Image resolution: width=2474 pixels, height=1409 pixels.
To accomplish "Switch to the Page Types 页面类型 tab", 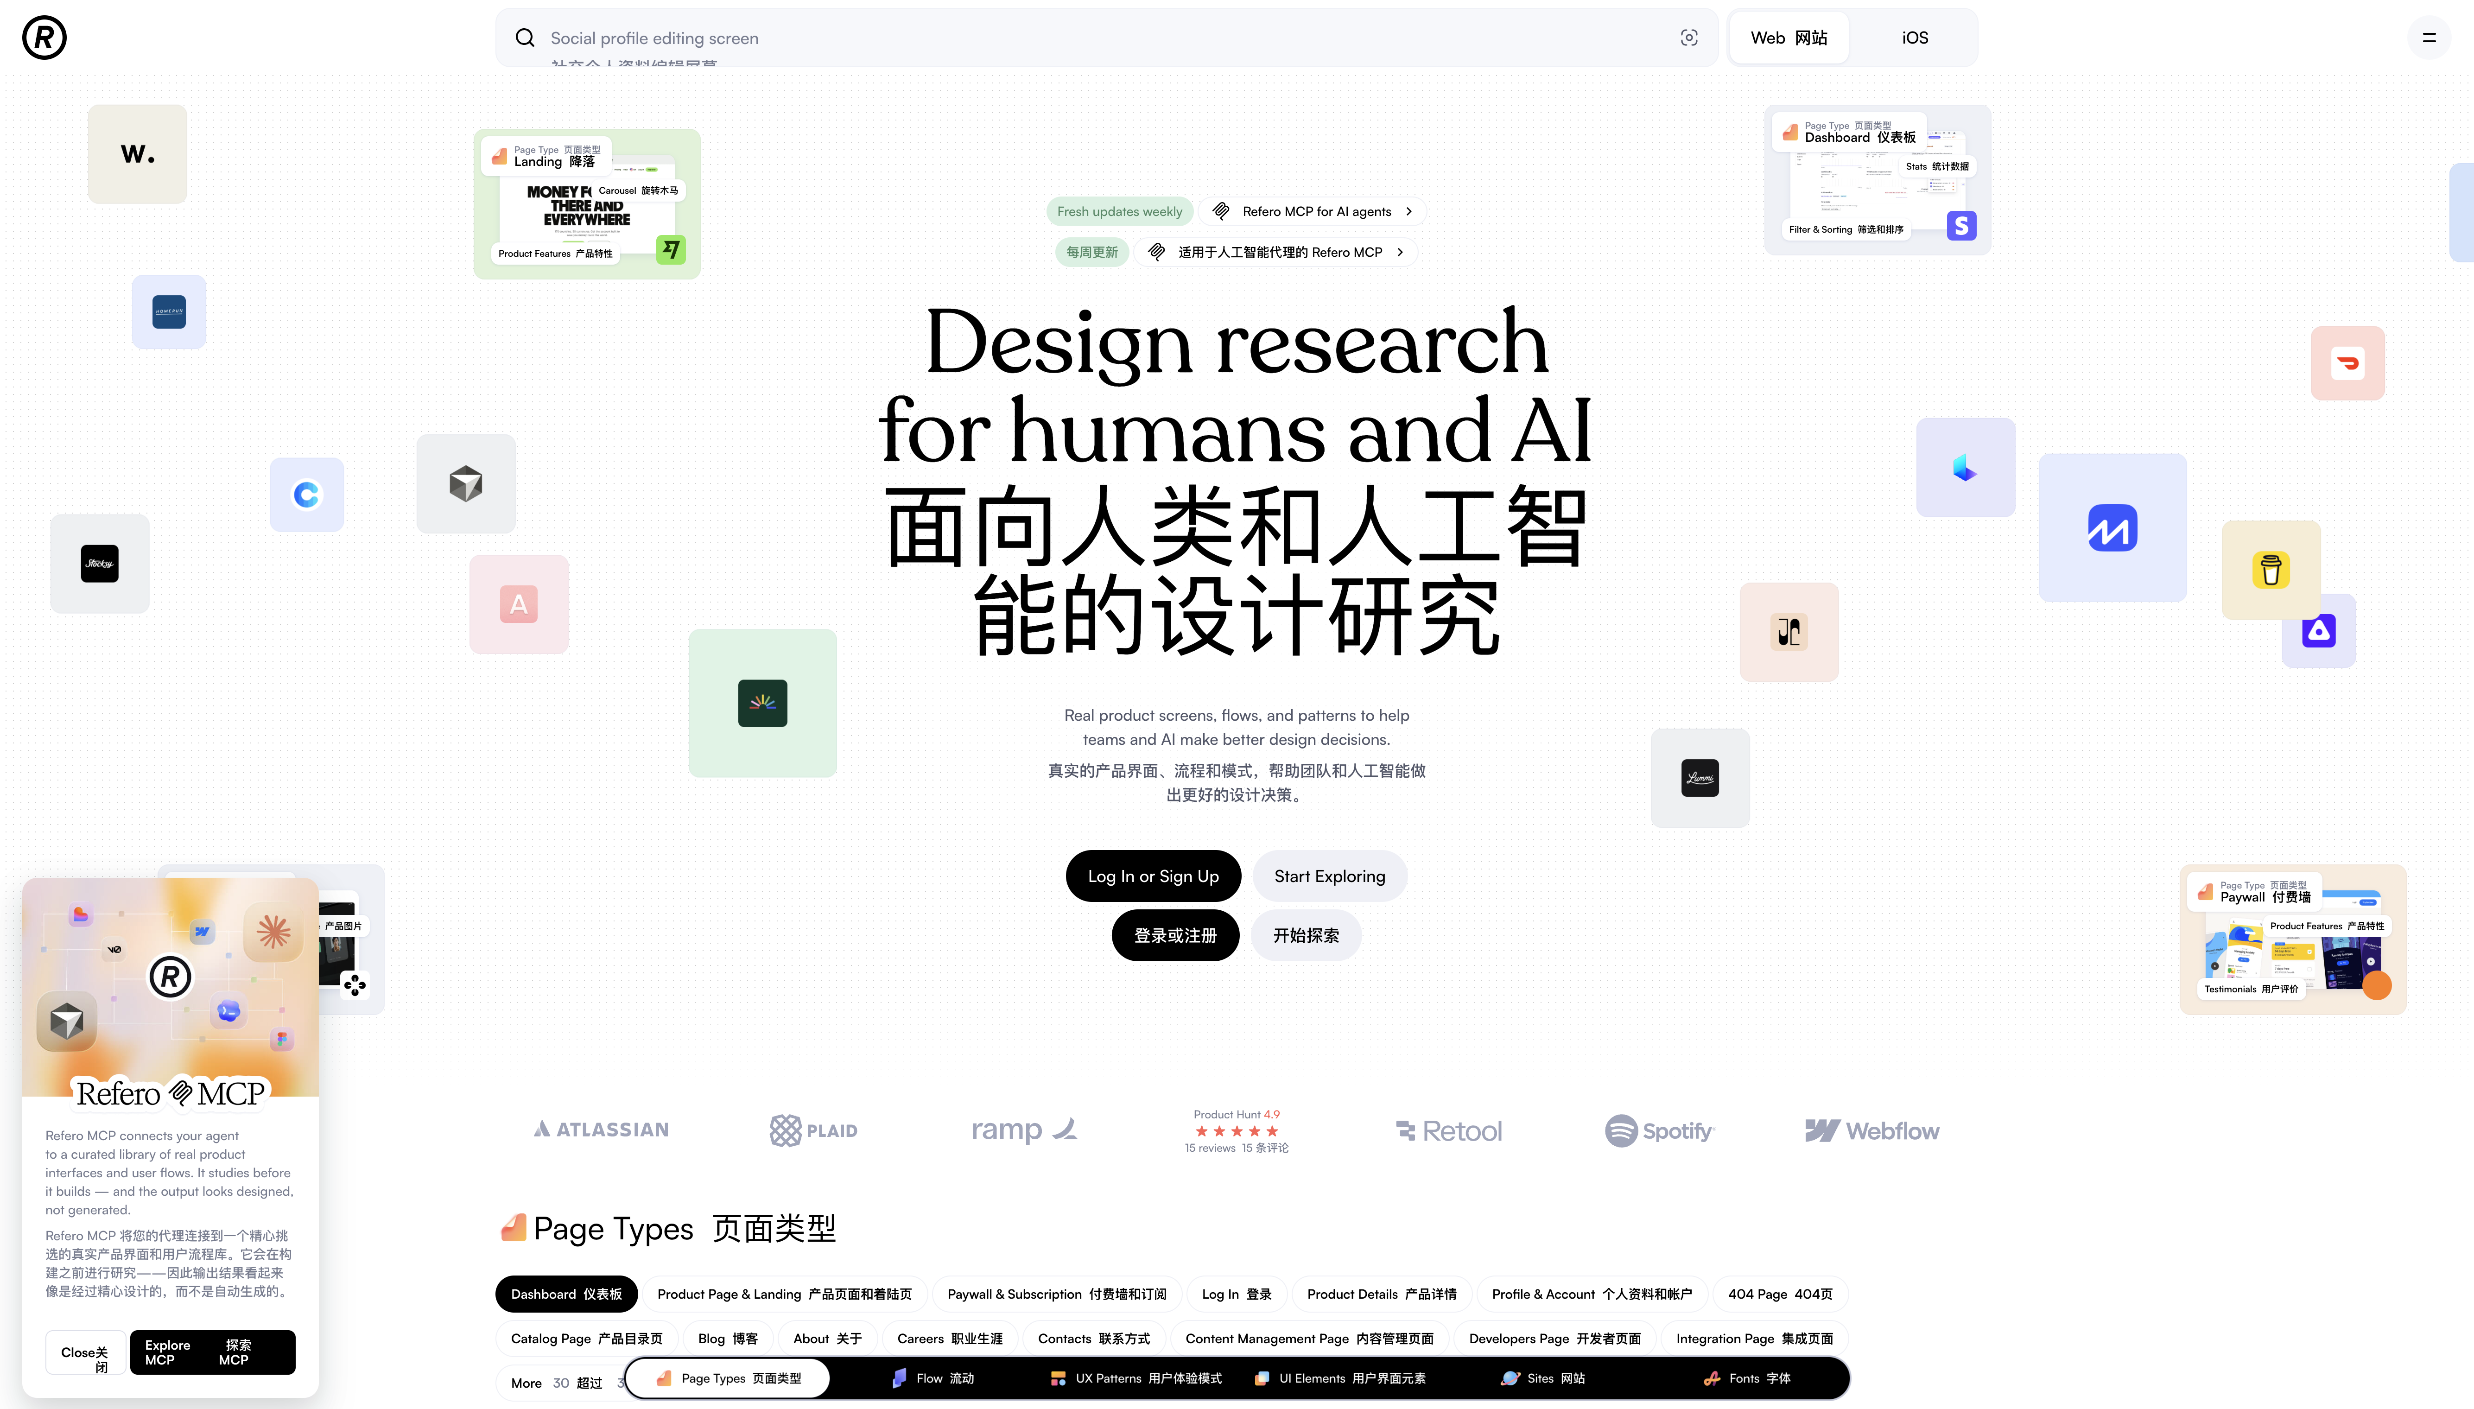I will 728,1378.
